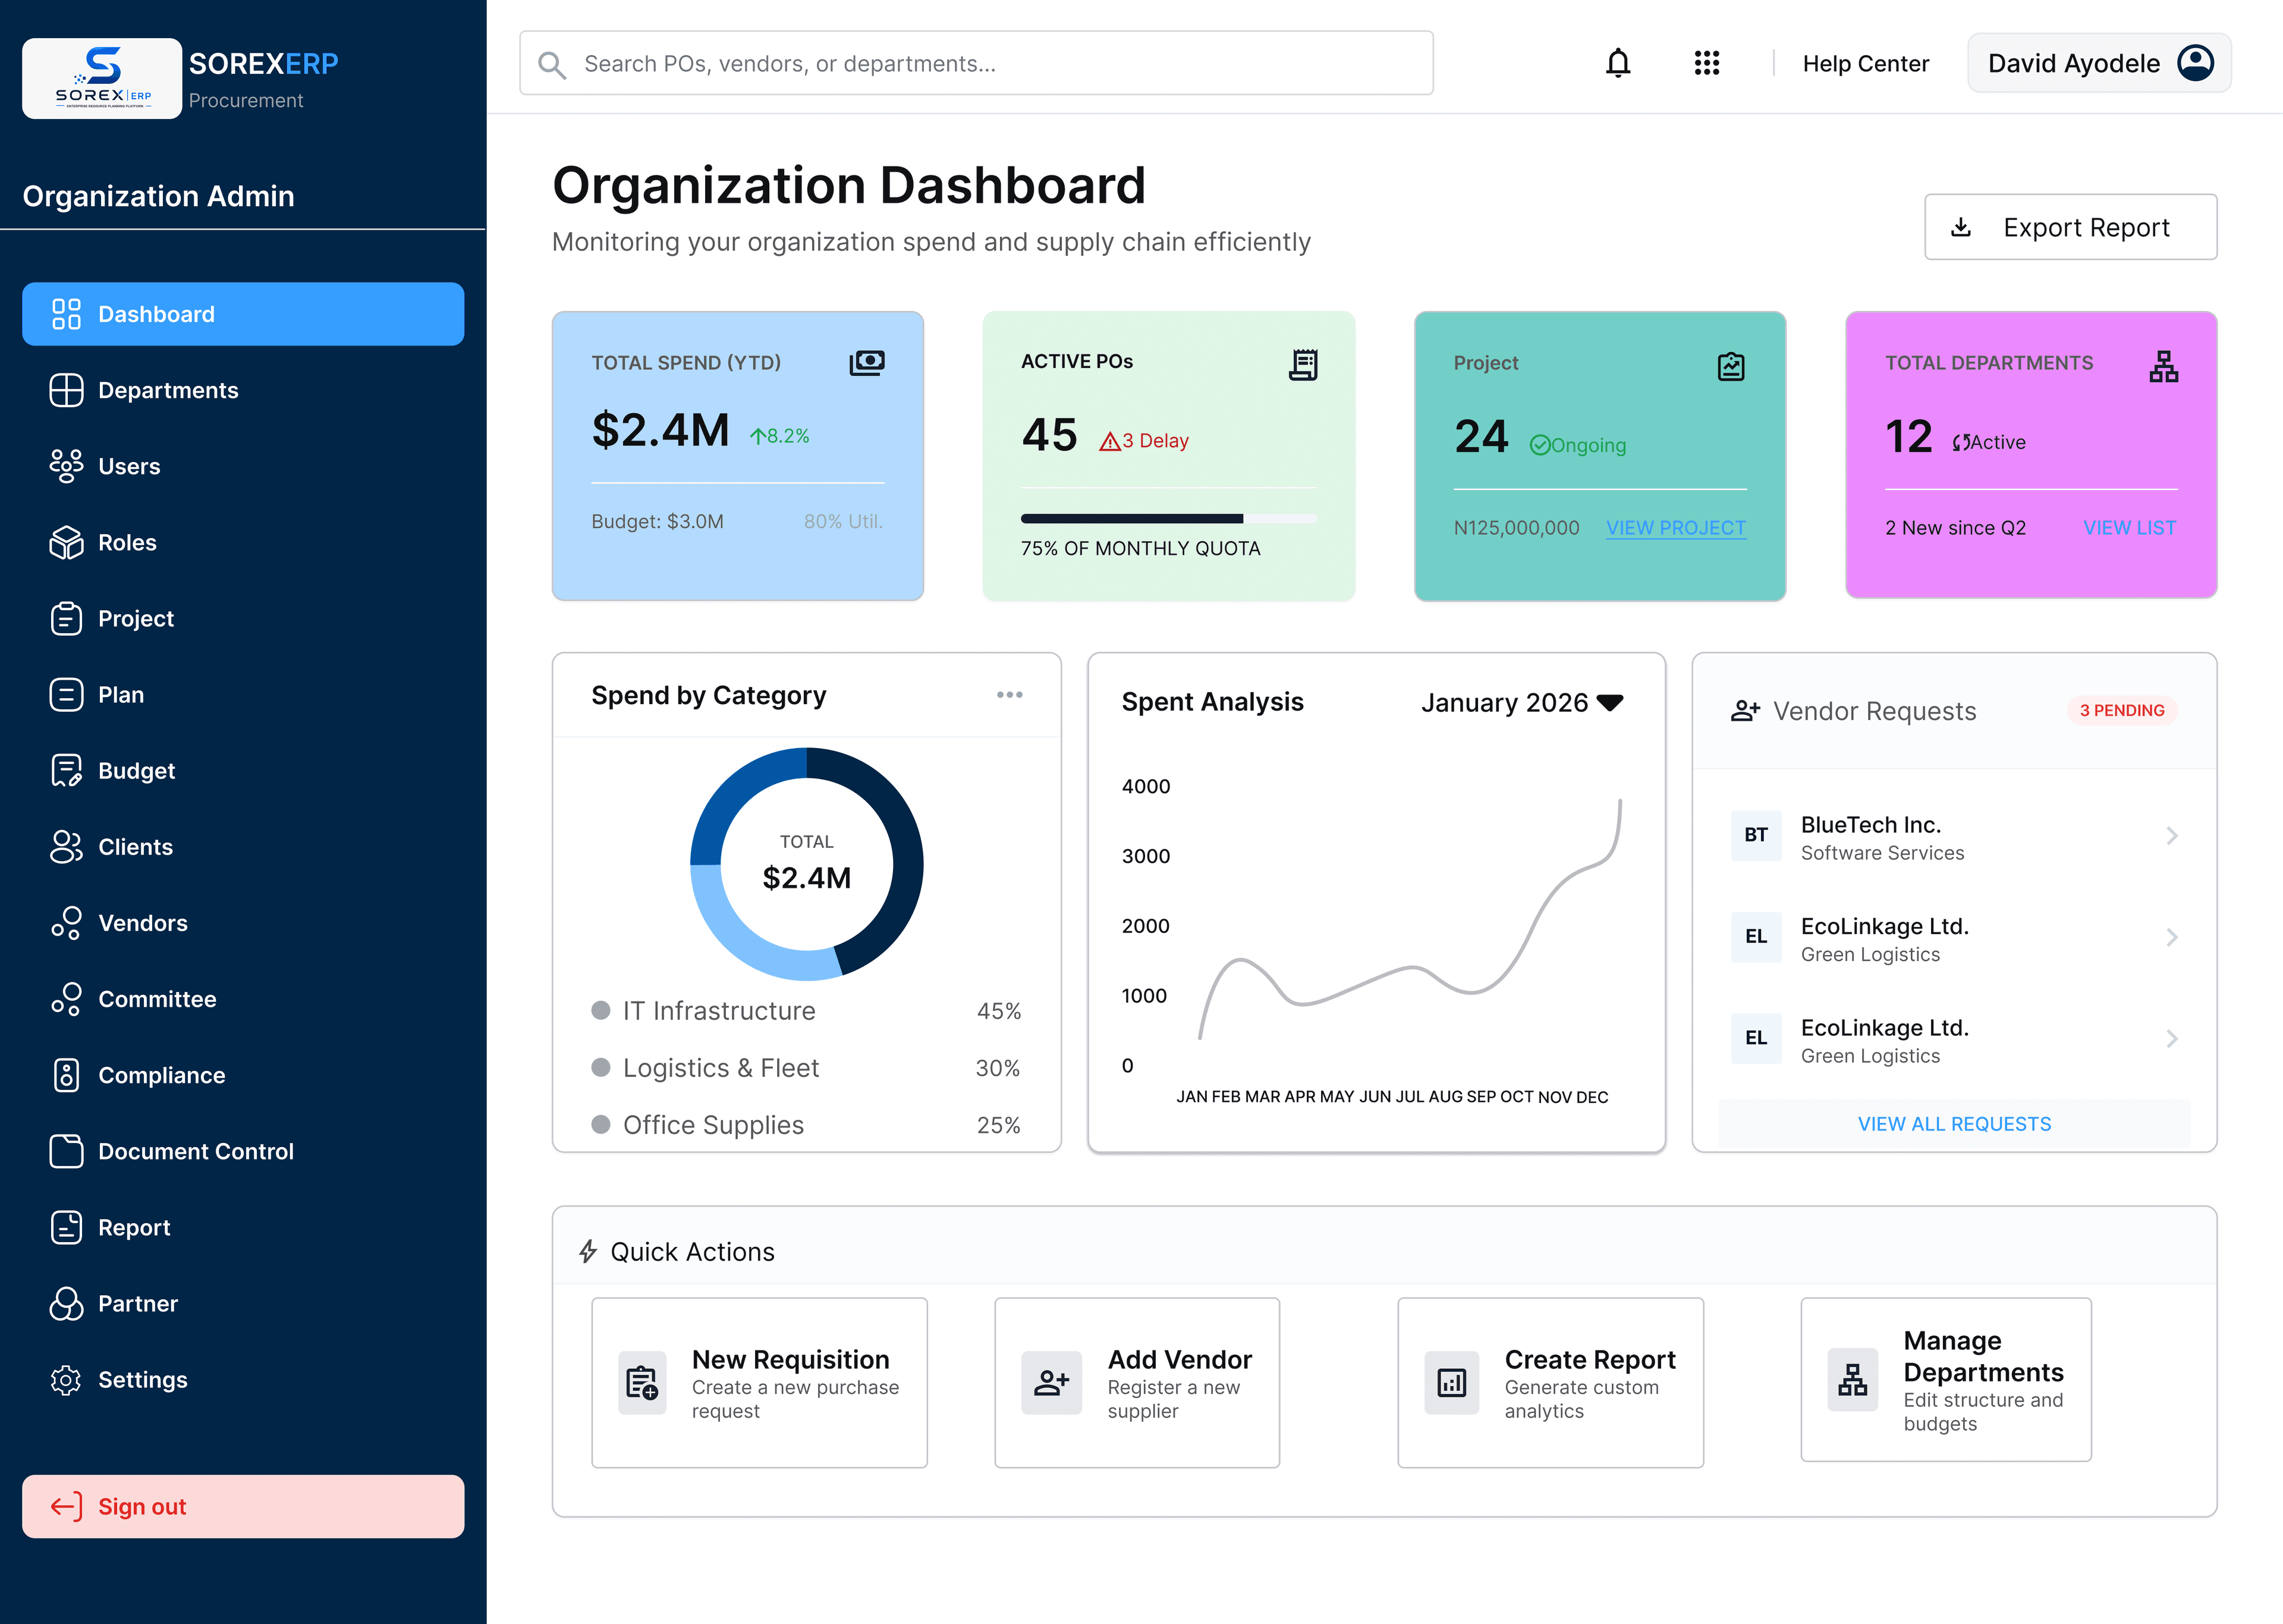Image resolution: width=2283 pixels, height=1624 pixels.
Task: Click the 3 PENDING badge
Action: (x=2121, y=710)
